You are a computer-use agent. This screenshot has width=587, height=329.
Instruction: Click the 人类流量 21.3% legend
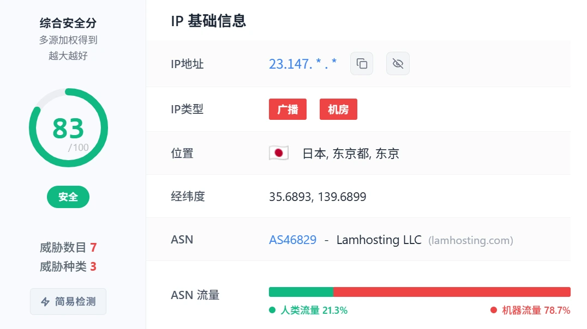tap(308, 310)
